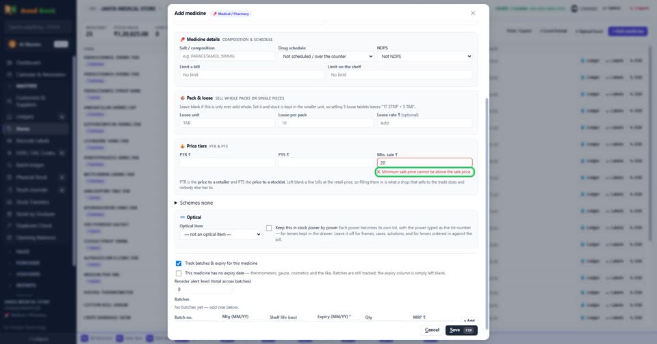This screenshot has height=344, width=657.
Task: Click the Batches label
Action: pos(182,299)
